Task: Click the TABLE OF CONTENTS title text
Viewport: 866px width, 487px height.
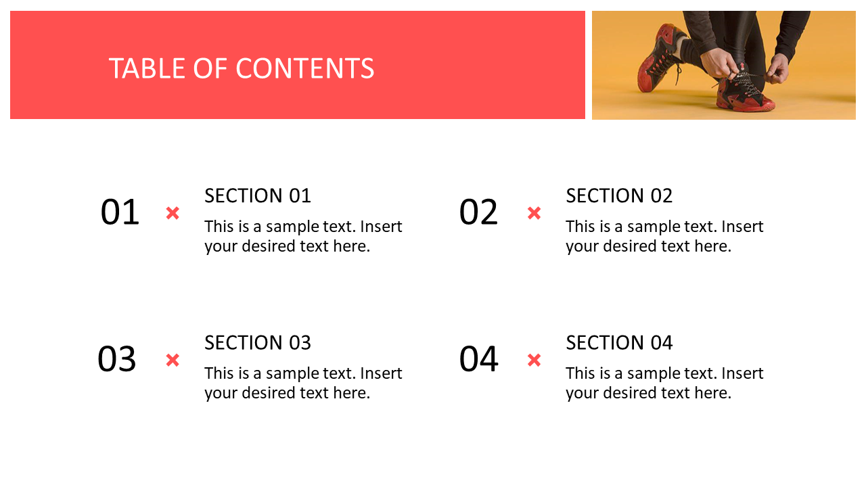Action: [x=242, y=68]
